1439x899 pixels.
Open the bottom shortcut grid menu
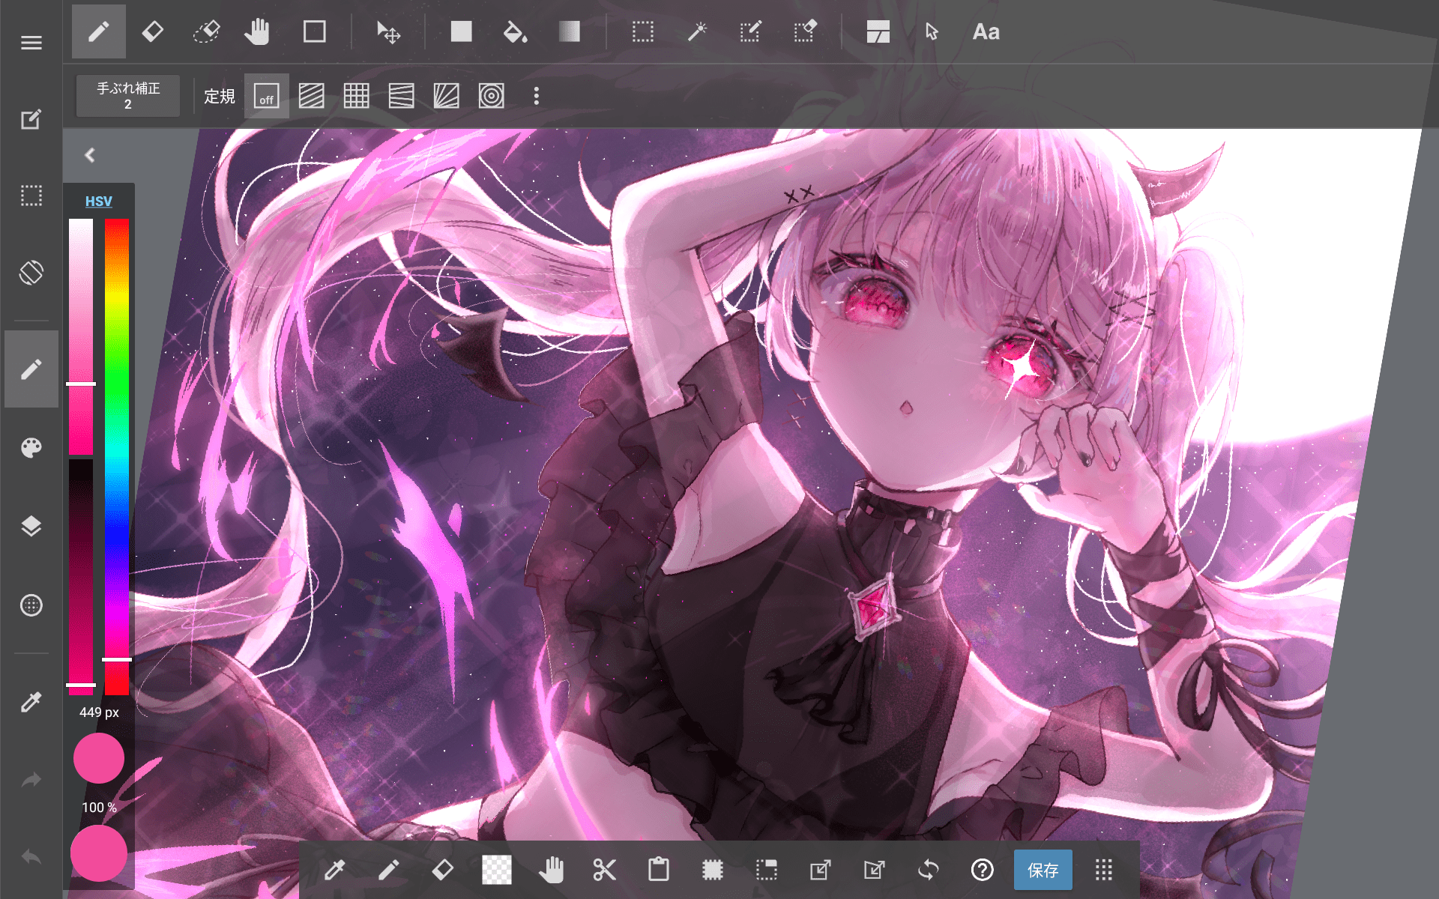point(1103,870)
